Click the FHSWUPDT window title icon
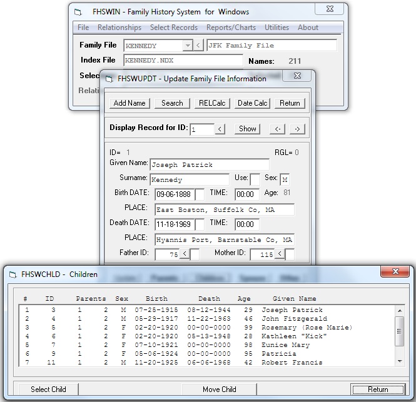The image size is (416, 402). [109, 79]
